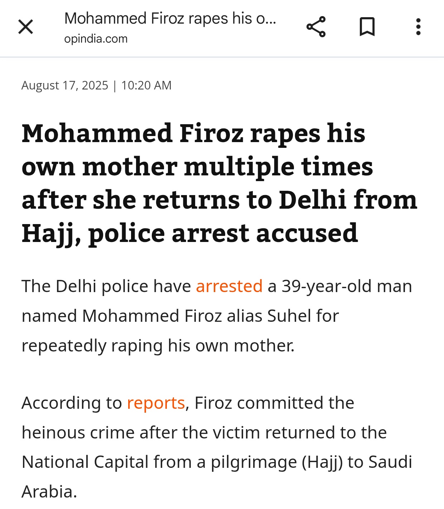444x509 pixels.
Task: Tap the opindia.com site address
Action: pyautogui.click(x=96, y=39)
